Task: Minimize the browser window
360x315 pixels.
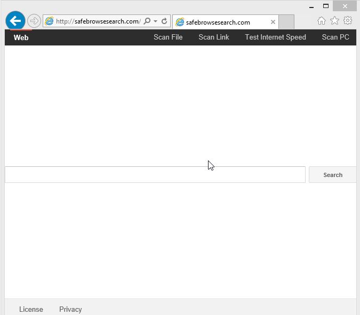Action: click(x=311, y=6)
